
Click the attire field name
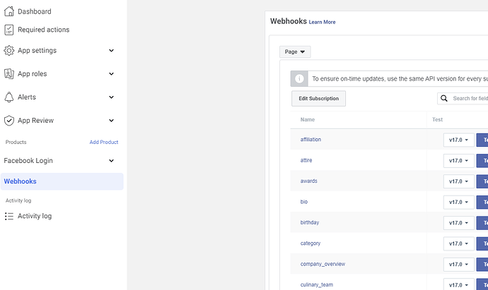[306, 161]
